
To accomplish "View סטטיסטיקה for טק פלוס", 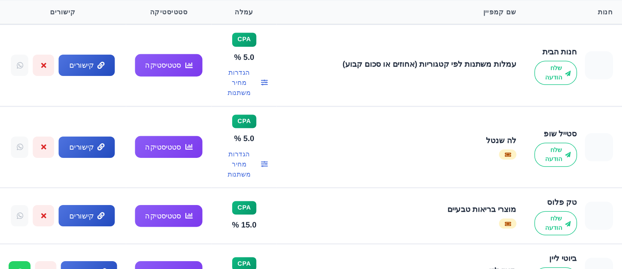I will tap(169, 216).
